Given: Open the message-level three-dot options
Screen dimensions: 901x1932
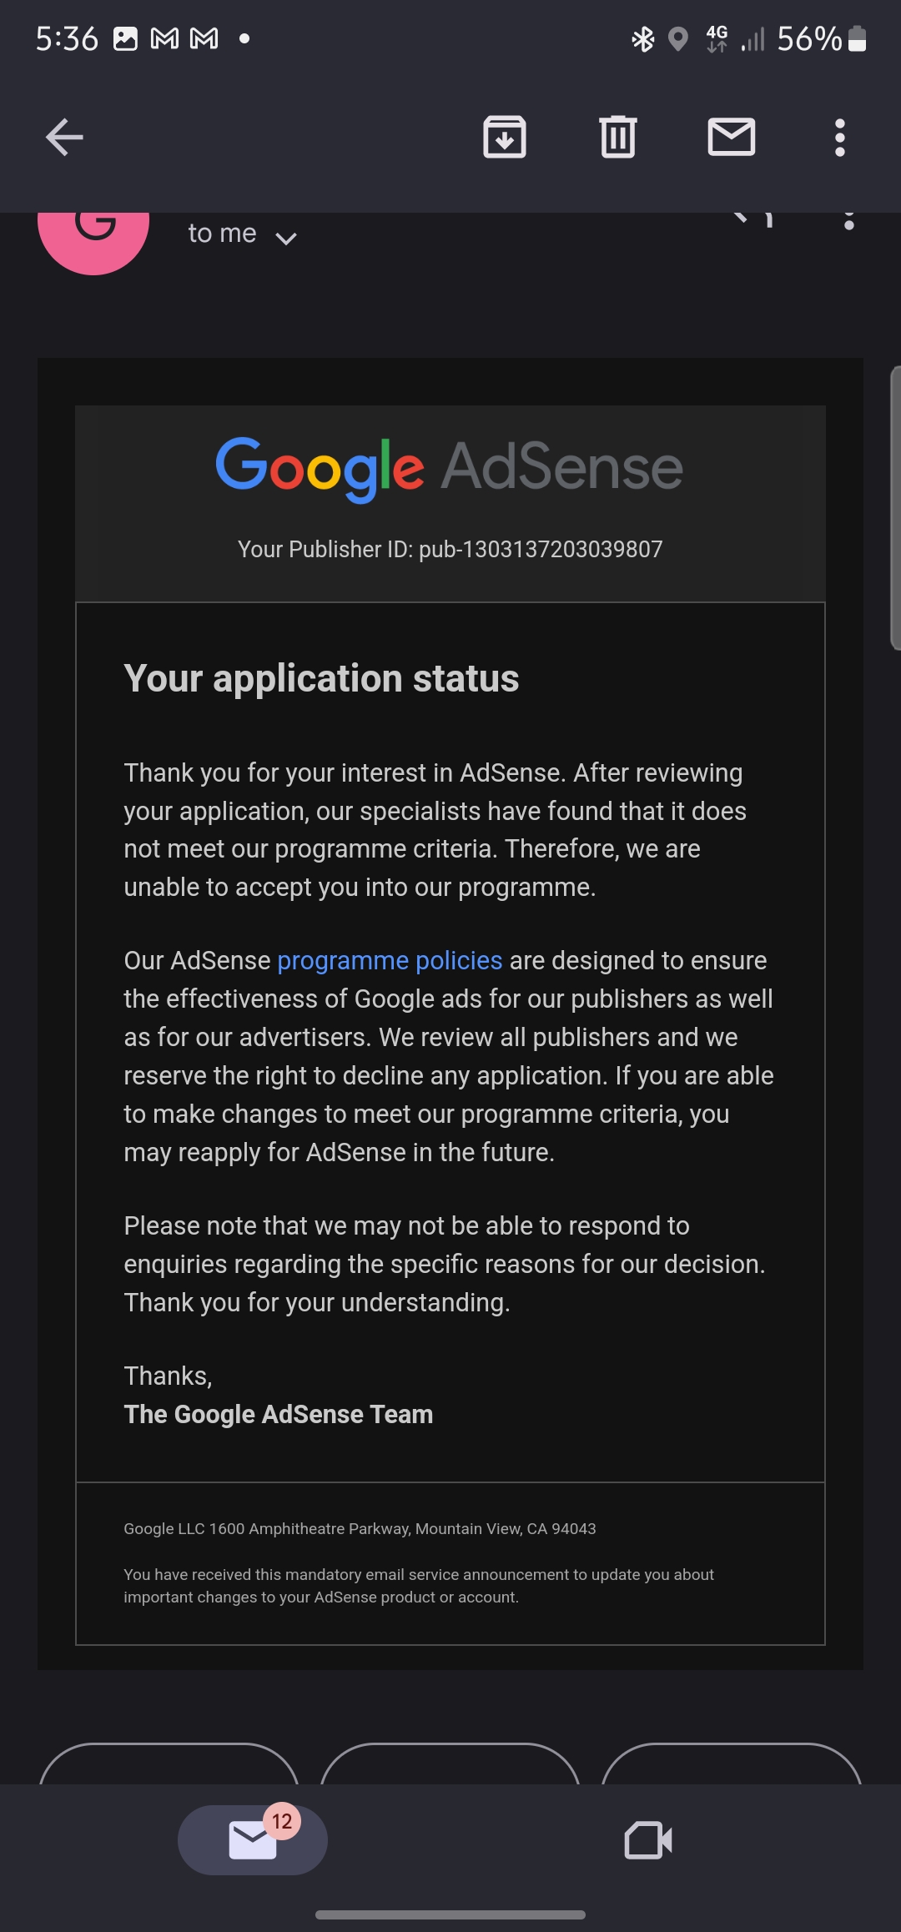Looking at the screenshot, I should tap(849, 221).
